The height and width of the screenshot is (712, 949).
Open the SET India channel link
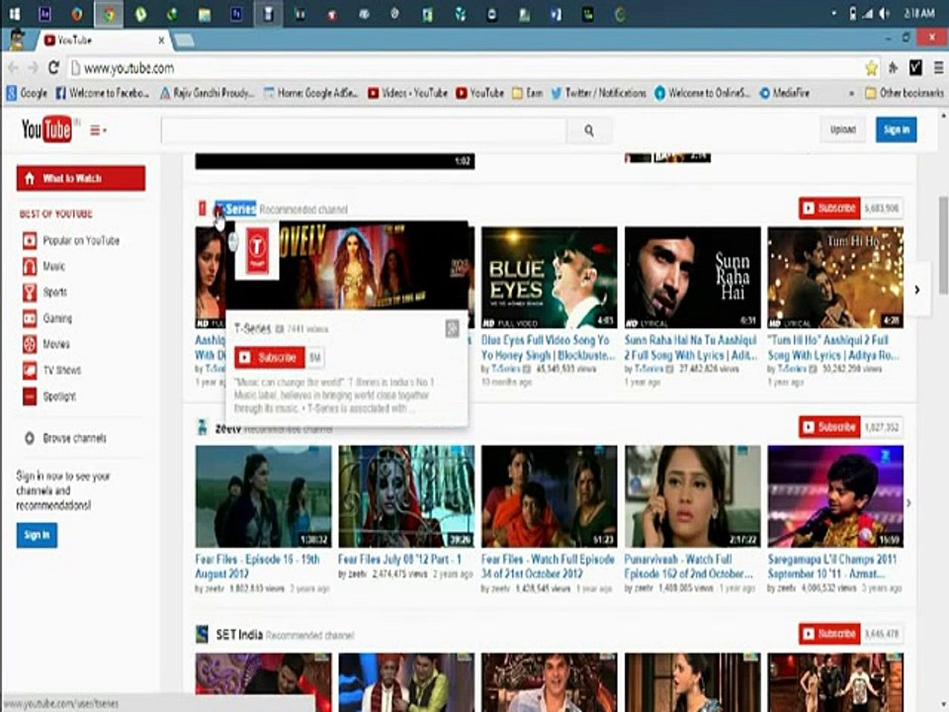tap(239, 635)
